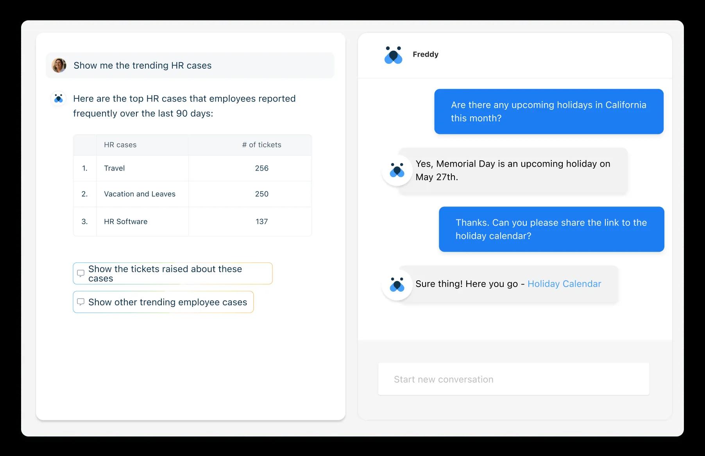This screenshot has width=705, height=456.
Task: Open the Holiday Calendar link
Action: (x=564, y=284)
